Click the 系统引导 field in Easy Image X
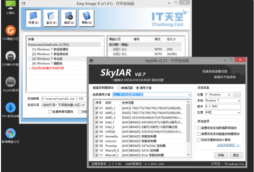Viewport: 254px width, 172px height. [64, 105]
